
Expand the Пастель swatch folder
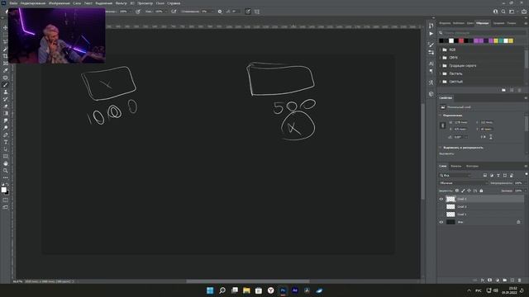441,73
